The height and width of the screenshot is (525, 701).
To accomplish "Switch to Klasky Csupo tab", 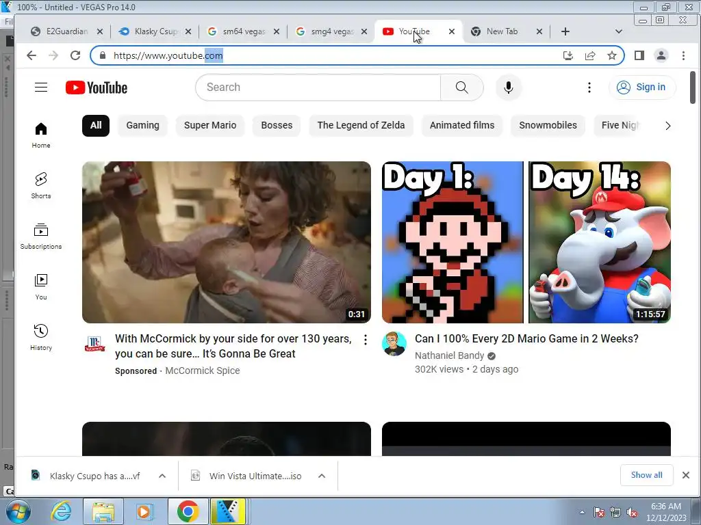I will pos(155,31).
